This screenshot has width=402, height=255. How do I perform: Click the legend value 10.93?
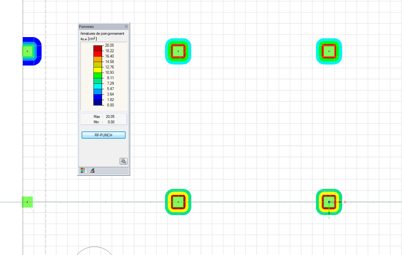109,73
